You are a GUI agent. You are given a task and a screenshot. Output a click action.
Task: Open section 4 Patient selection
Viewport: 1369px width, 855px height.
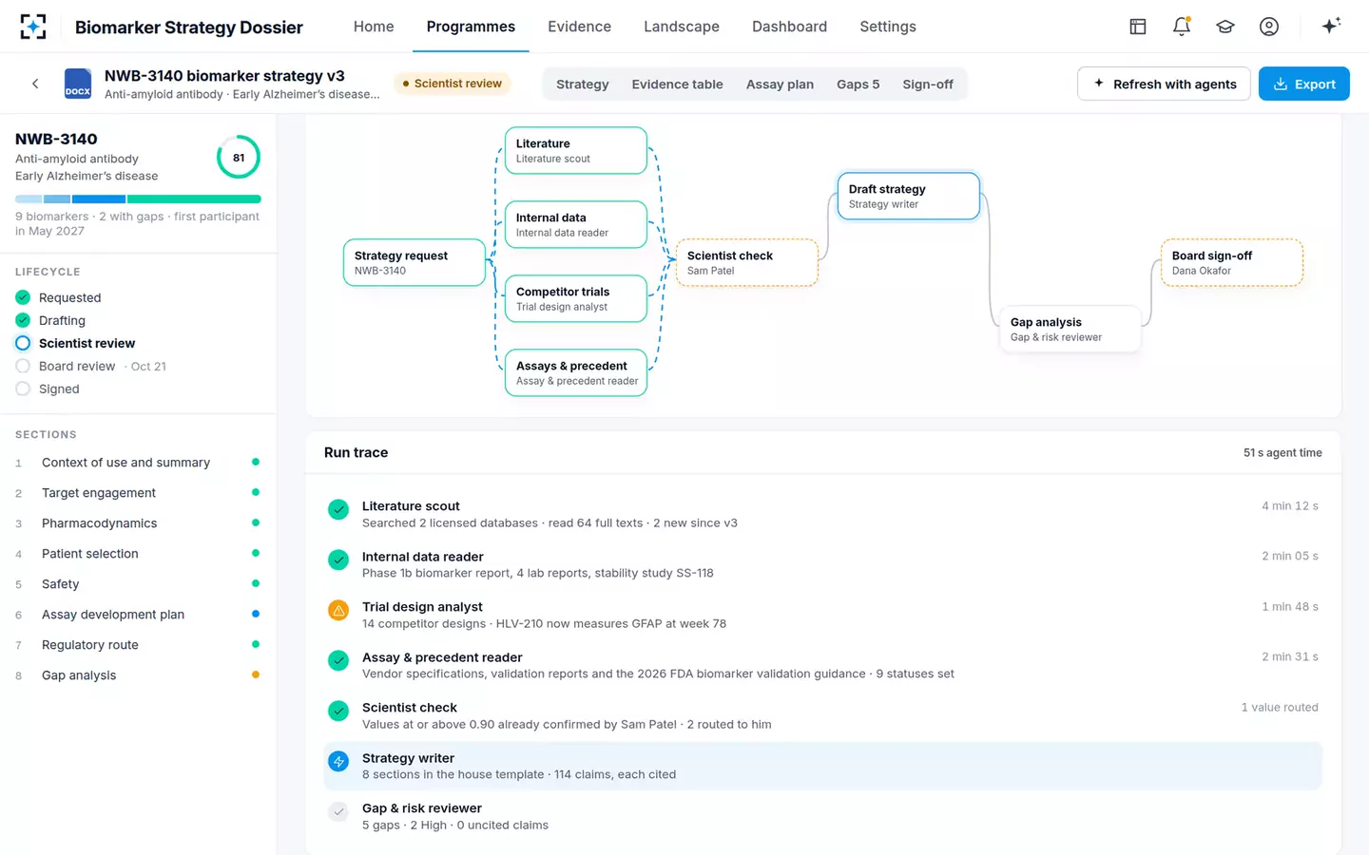[138, 554]
